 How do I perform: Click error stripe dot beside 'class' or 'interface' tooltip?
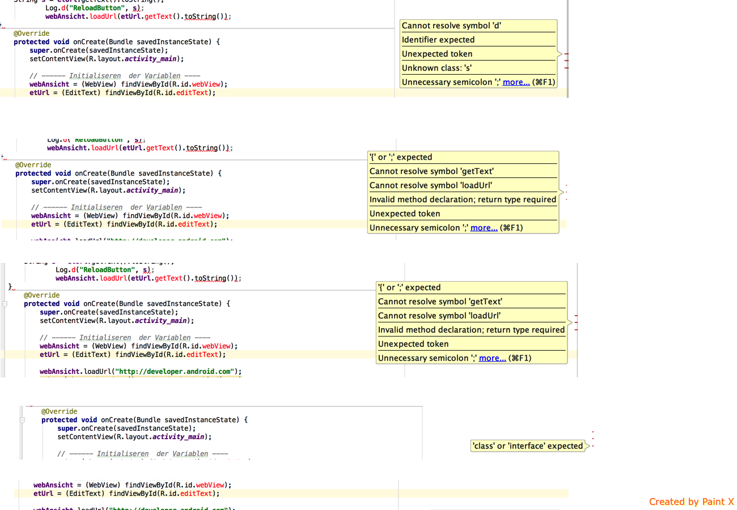pos(592,446)
